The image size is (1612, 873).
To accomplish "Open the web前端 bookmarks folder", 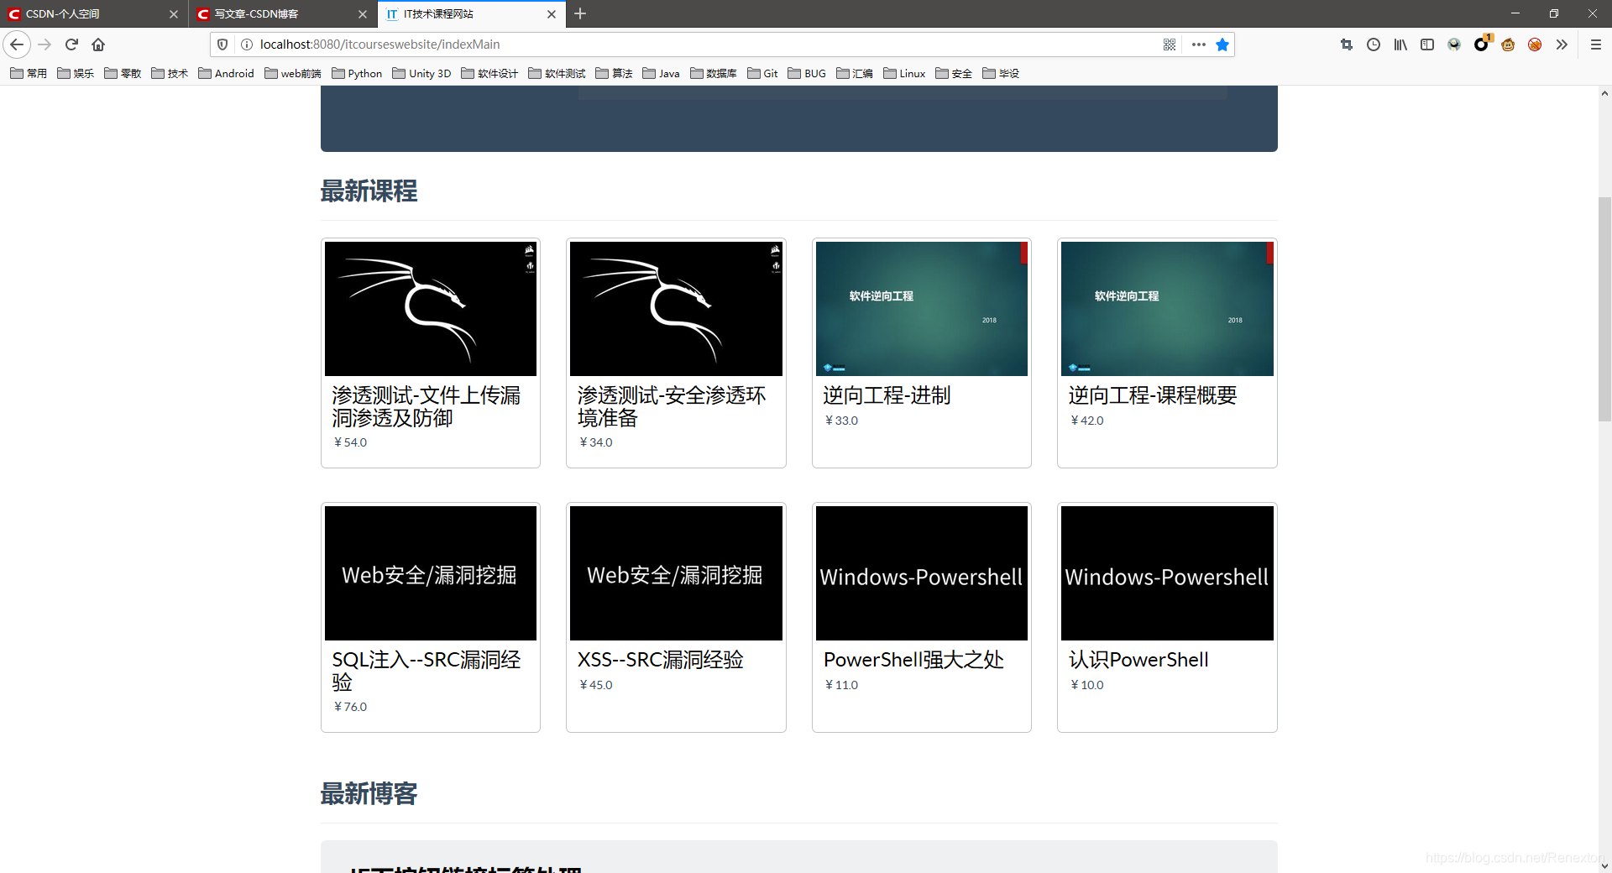I will tap(293, 73).
